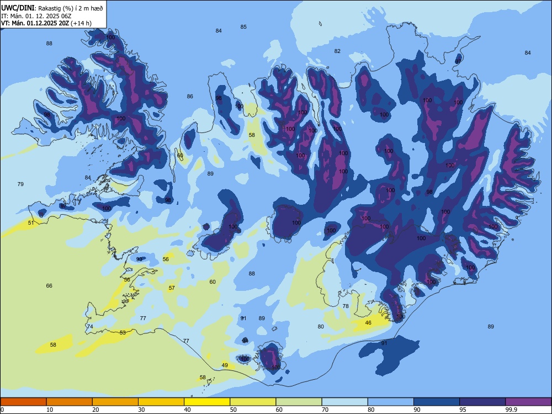Click the '99.9' legend scale label
The height and width of the screenshot is (414, 552).
pyautogui.click(x=511, y=410)
